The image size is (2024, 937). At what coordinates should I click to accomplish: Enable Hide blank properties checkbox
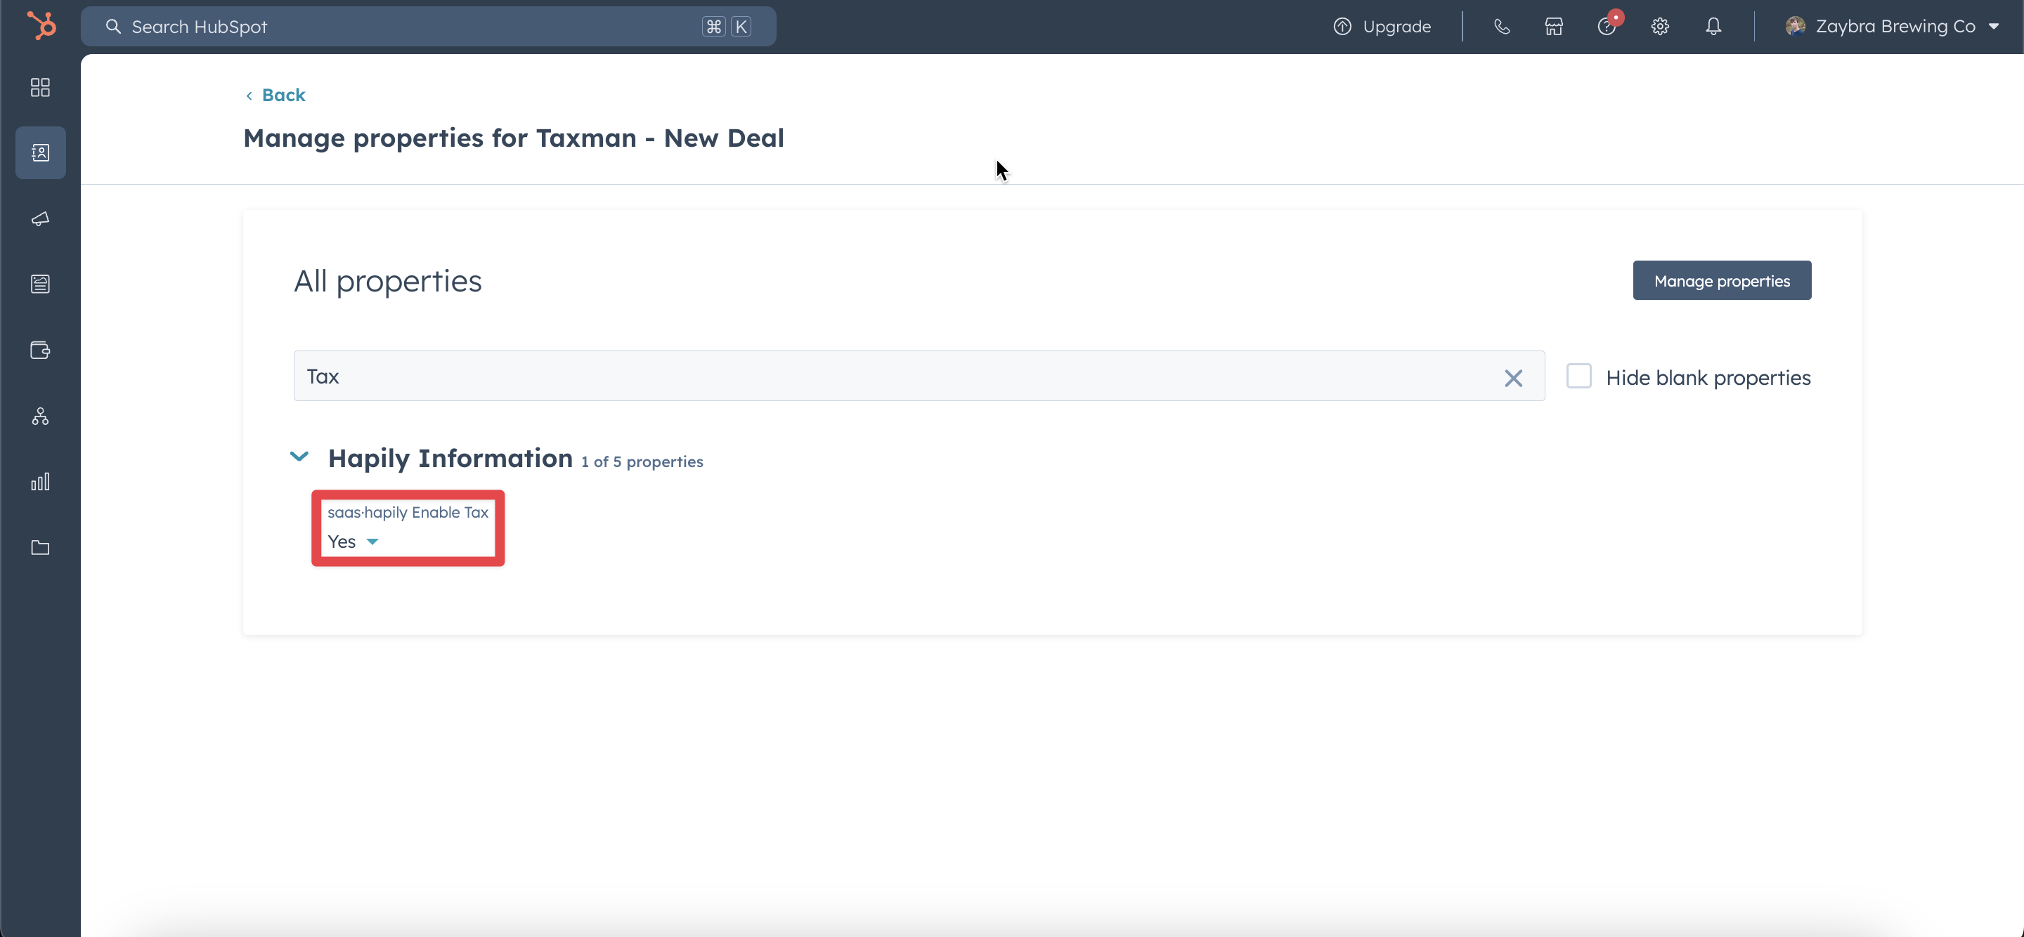[1578, 376]
